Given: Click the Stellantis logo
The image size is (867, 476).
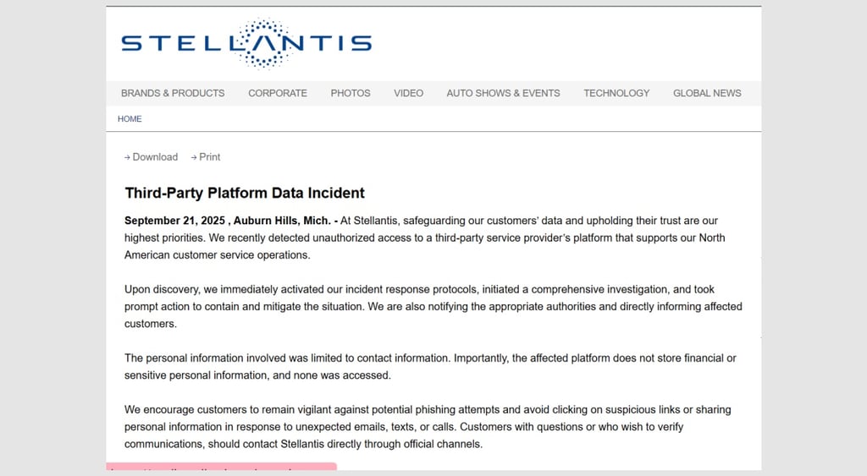Looking at the screenshot, I should coord(246,44).
